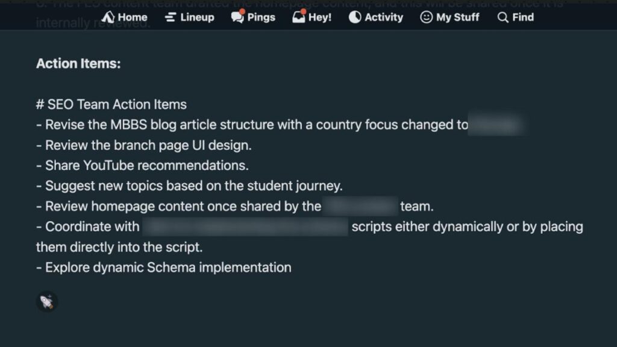Click the Find magnifying glass icon
The width and height of the screenshot is (617, 347).
[x=503, y=17]
